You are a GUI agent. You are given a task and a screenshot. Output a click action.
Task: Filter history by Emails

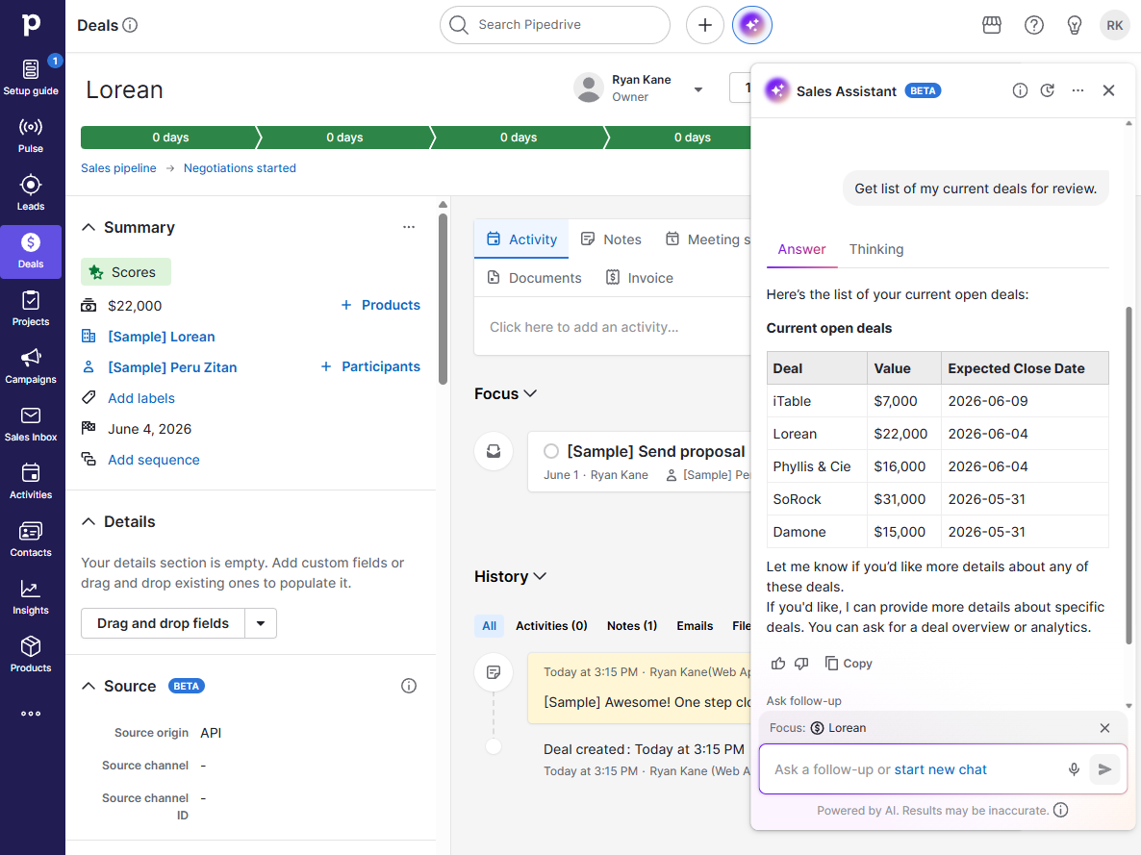coord(695,626)
